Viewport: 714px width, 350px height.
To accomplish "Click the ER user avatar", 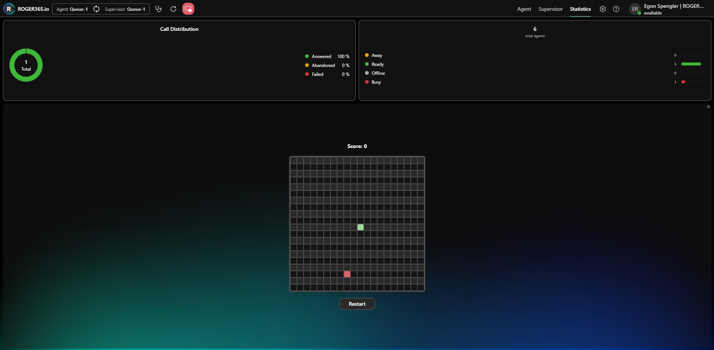I will click(635, 9).
